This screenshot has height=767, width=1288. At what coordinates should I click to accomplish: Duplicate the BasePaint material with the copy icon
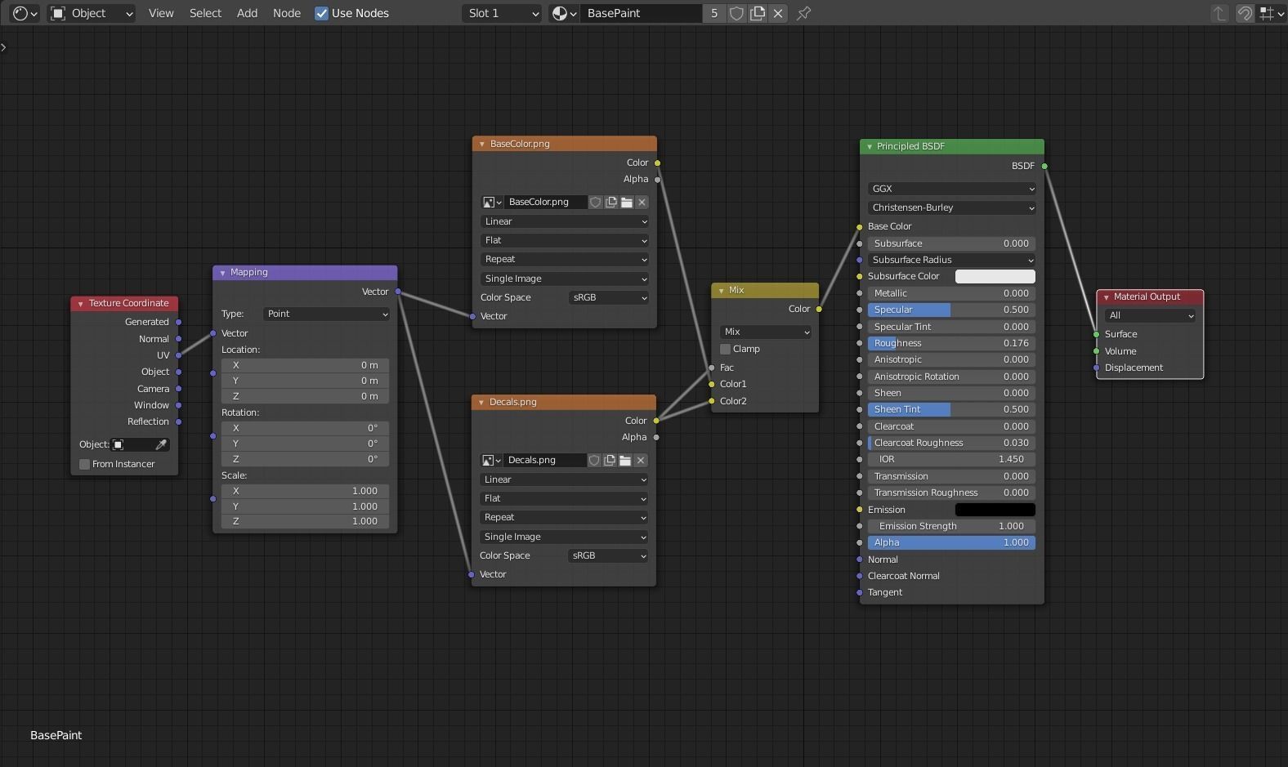click(x=758, y=13)
